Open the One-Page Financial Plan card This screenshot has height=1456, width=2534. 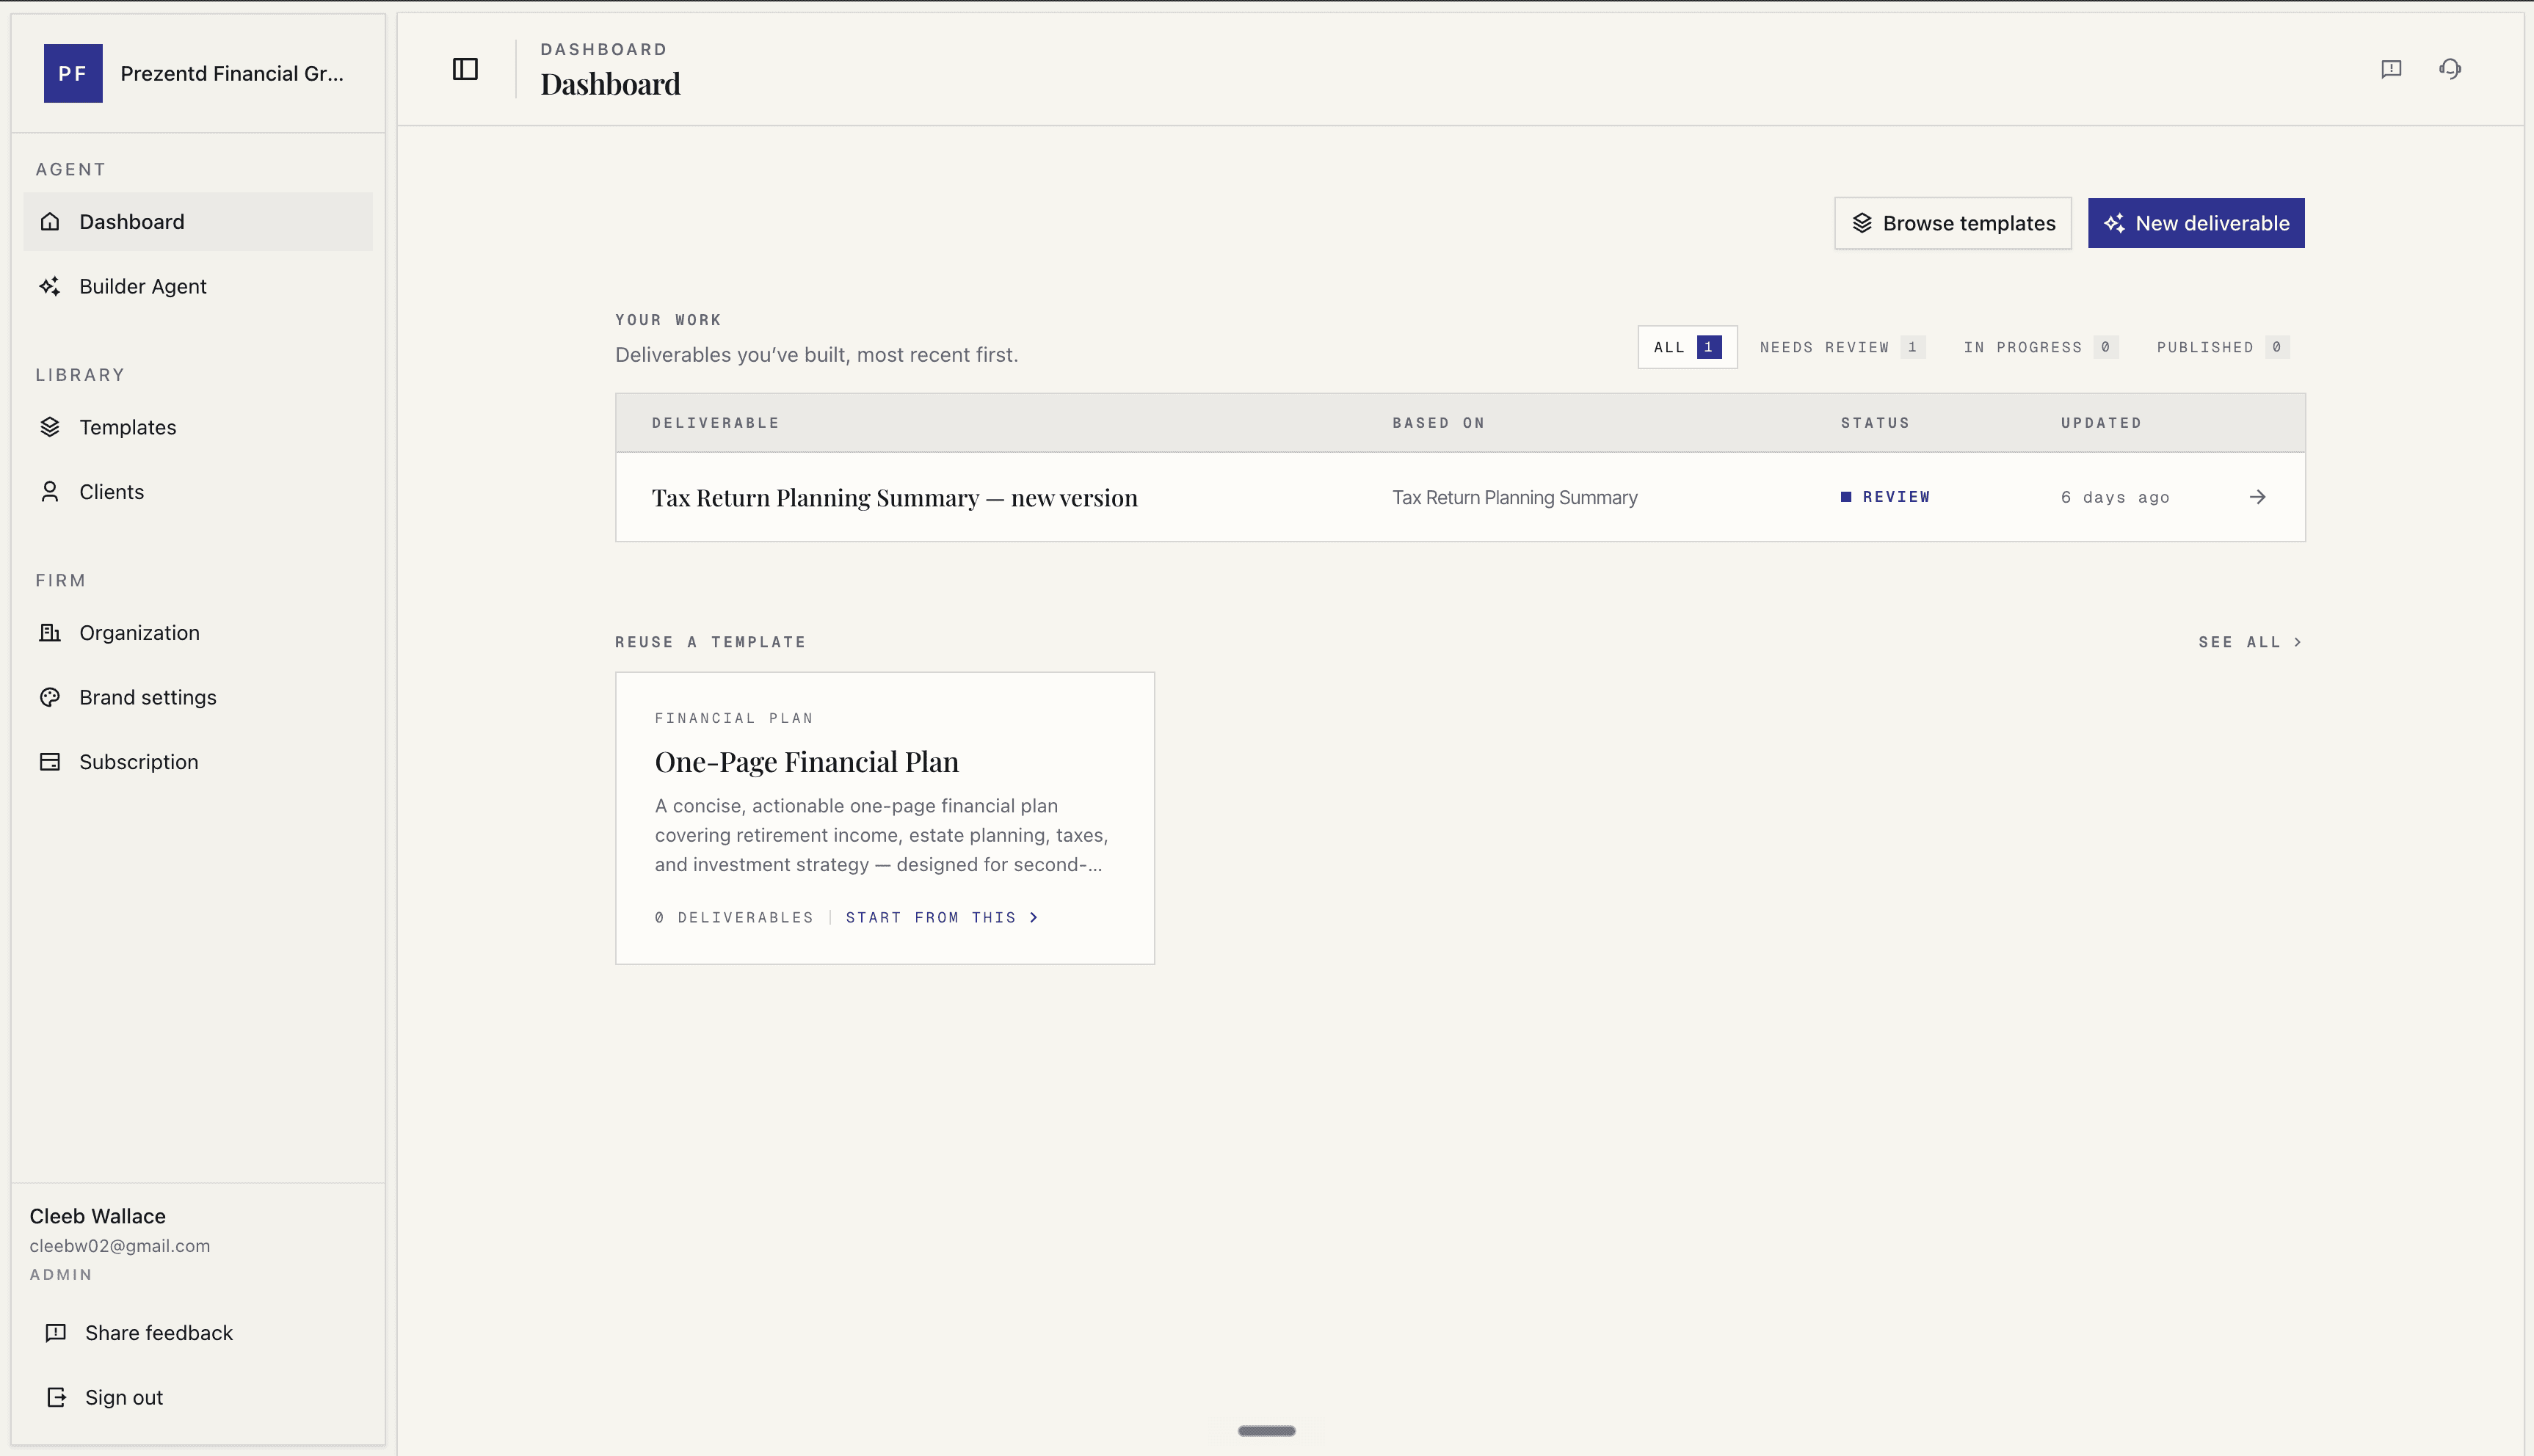click(884, 818)
